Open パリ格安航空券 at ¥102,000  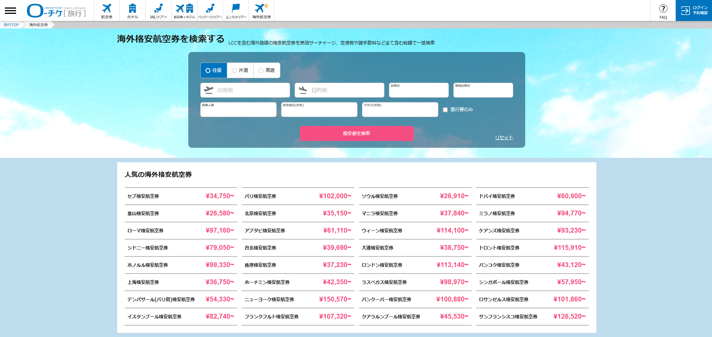tap(298, 196)
